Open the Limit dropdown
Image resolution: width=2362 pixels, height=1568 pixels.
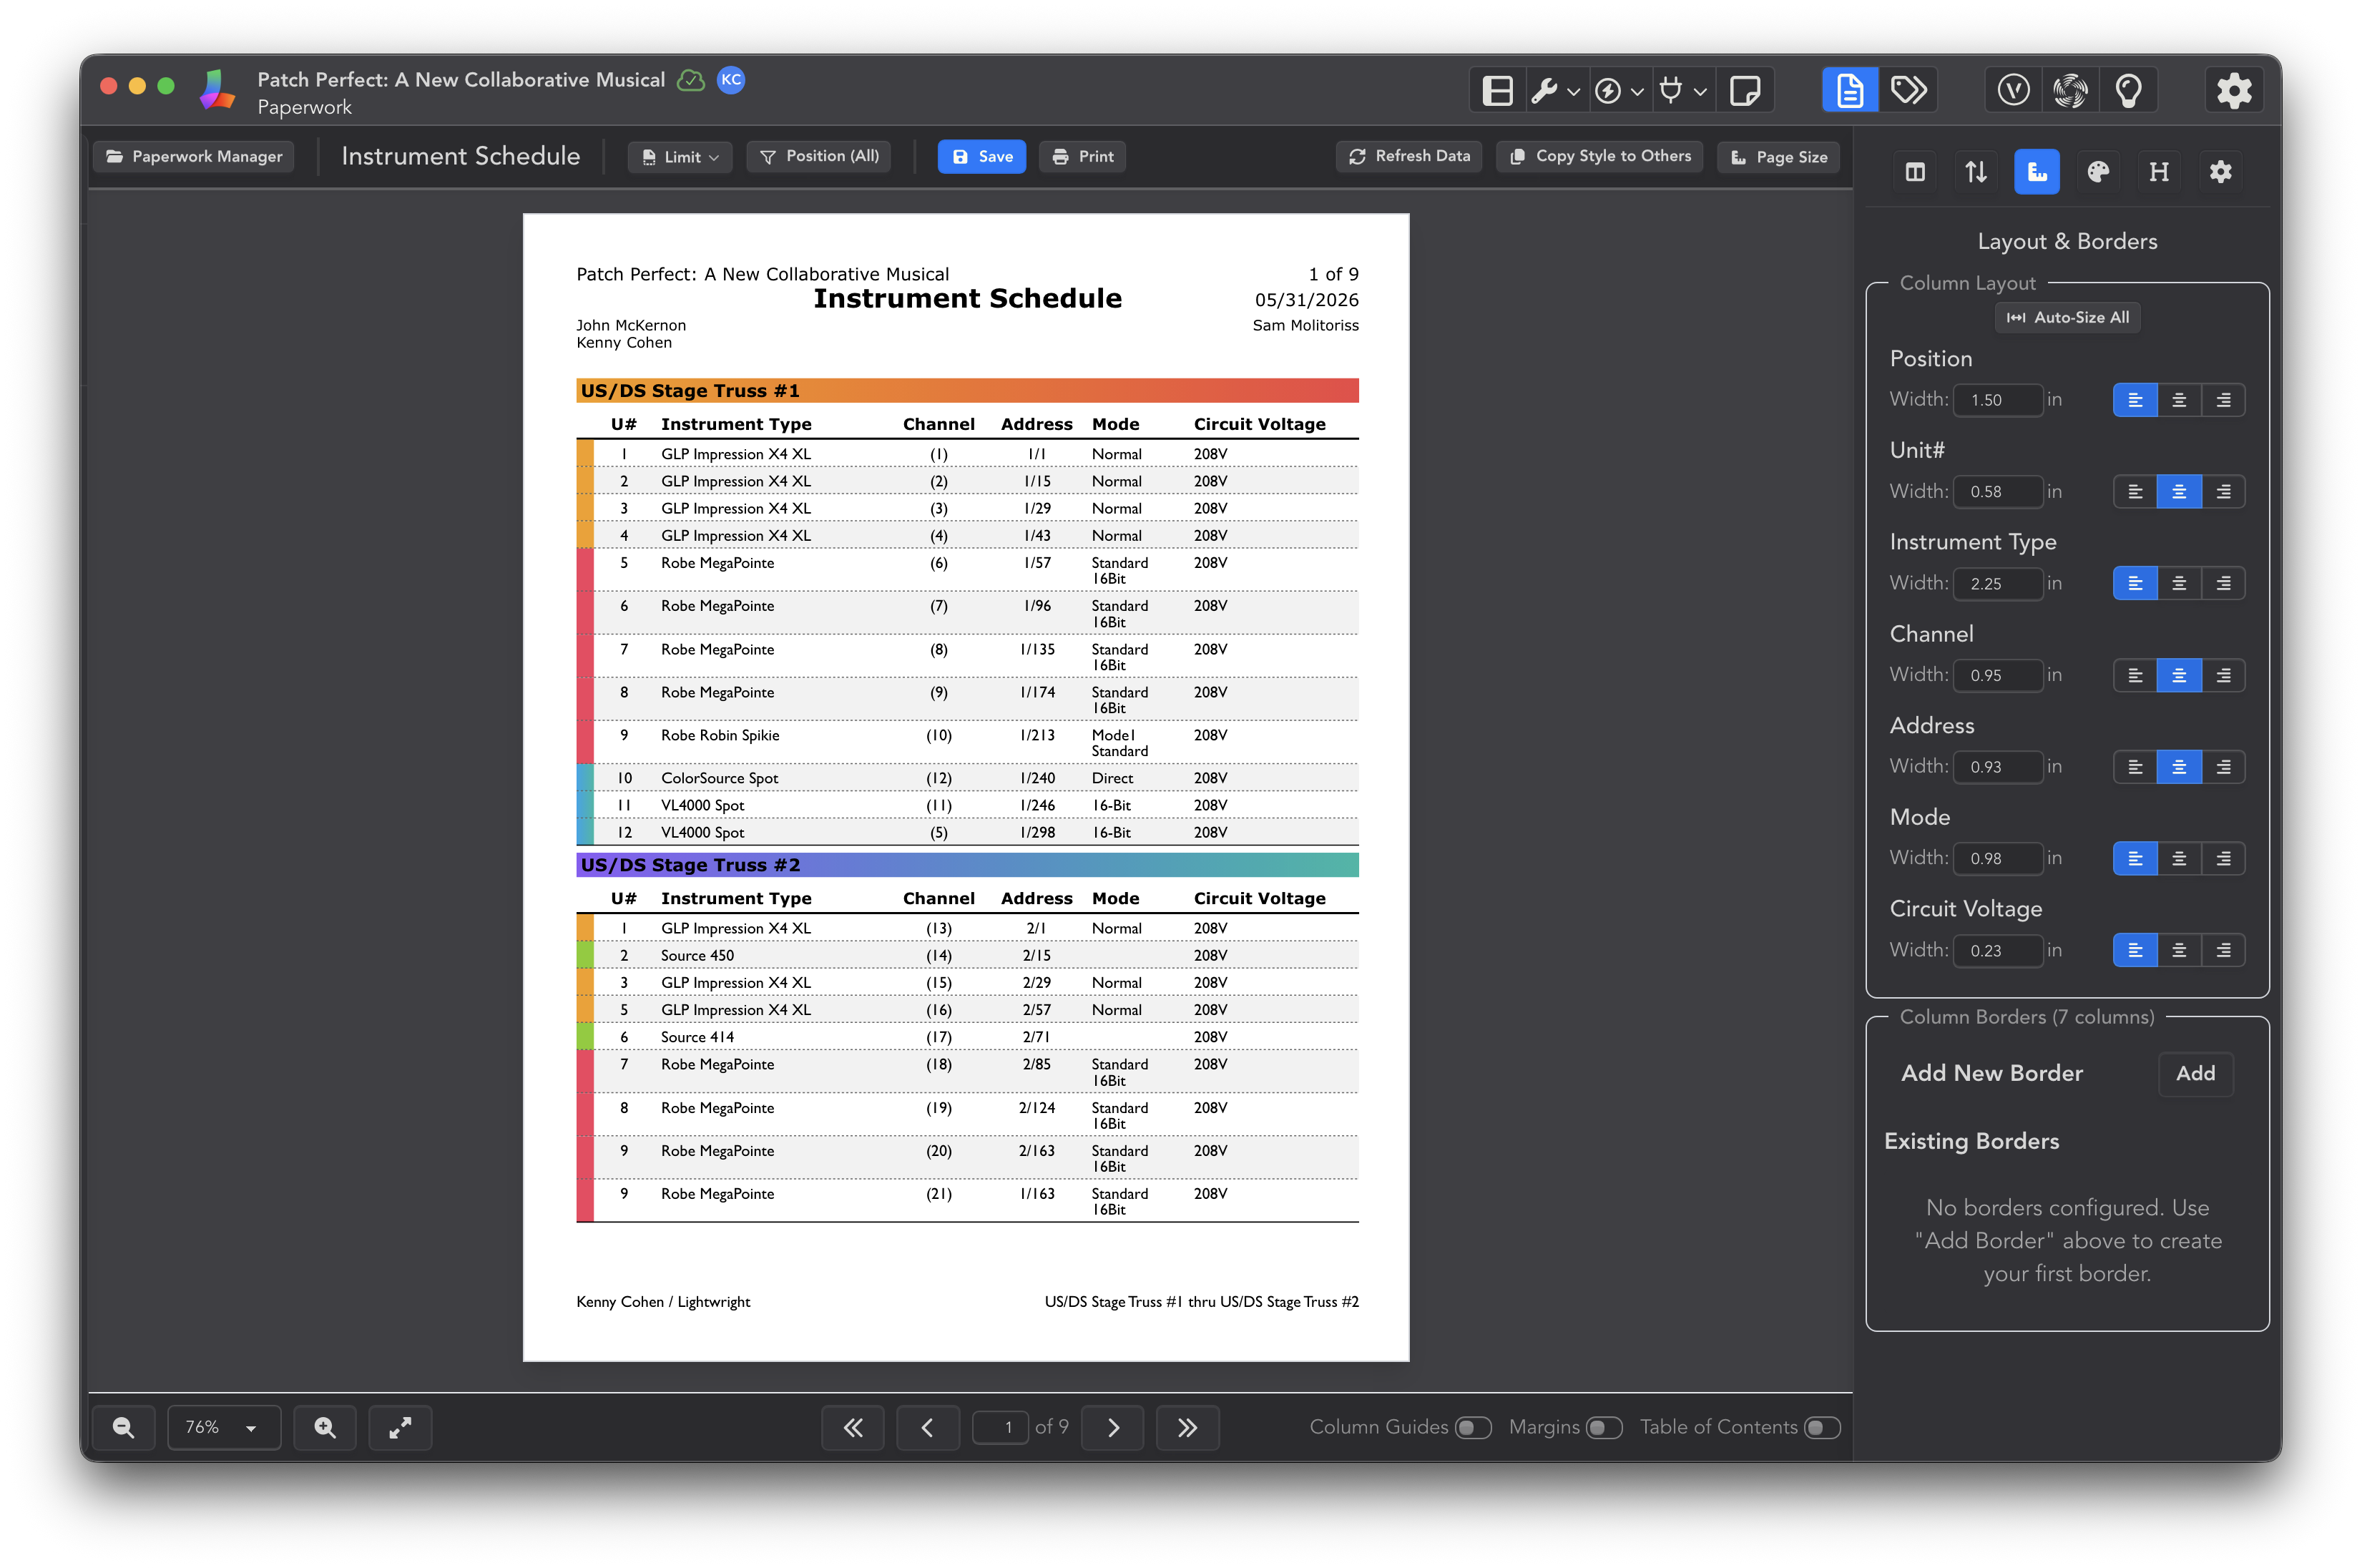tap(680, 157)
